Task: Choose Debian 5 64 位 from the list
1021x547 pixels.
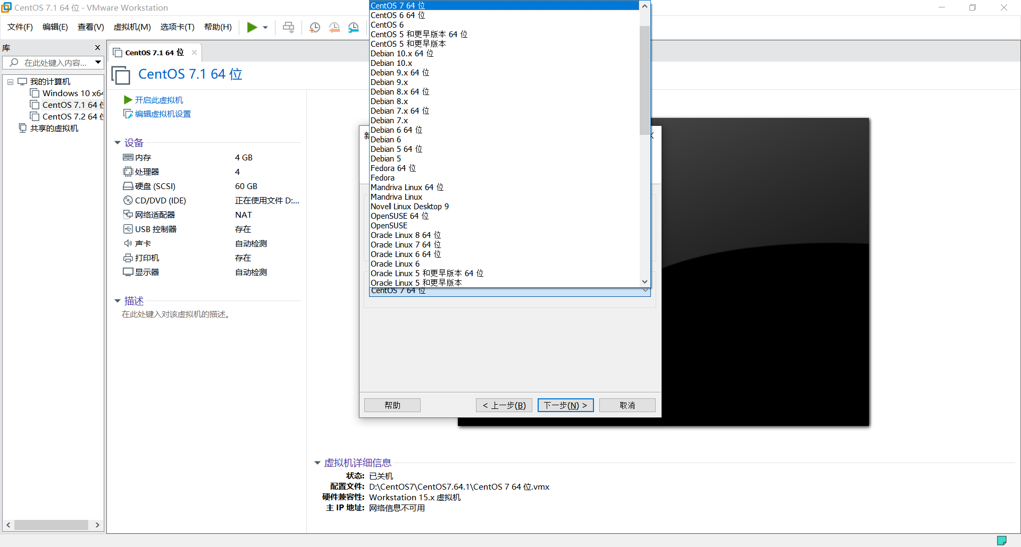Action: [505, 149]
